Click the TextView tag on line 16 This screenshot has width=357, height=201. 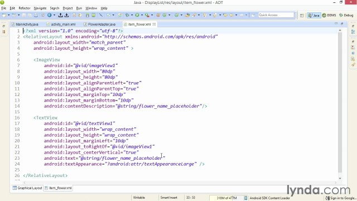pyautogui.click(x=45, y=118)
